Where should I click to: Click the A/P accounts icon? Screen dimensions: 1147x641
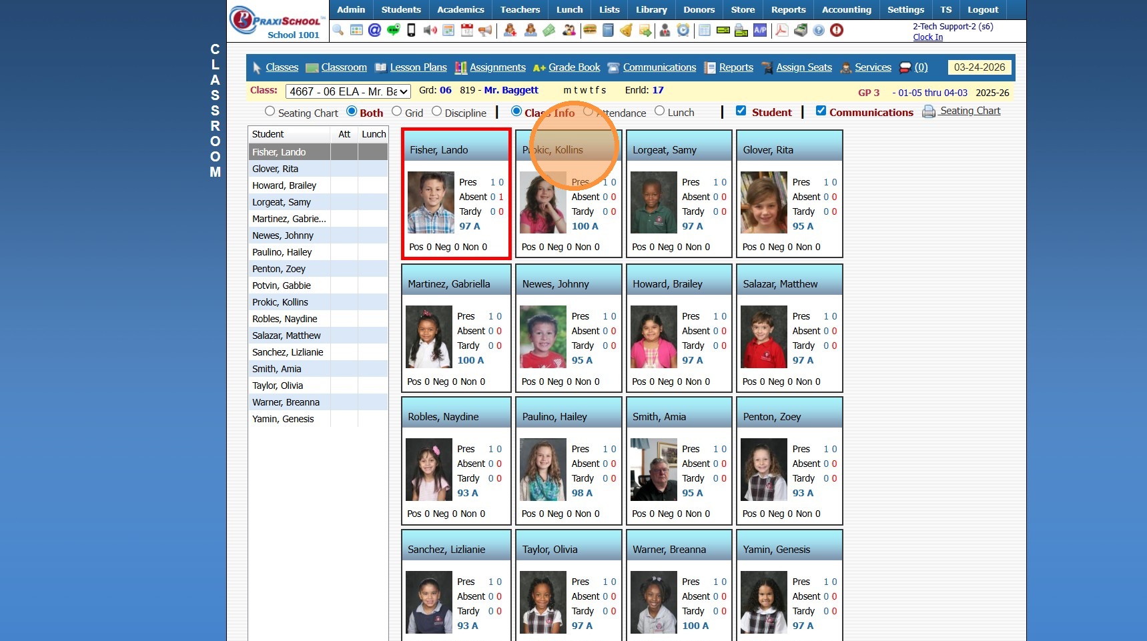pyautogui.click(x=760, y=30)
